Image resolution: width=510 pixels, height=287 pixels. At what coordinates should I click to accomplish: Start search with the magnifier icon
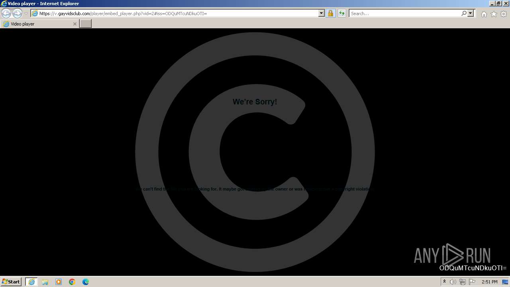click(464, 14)
